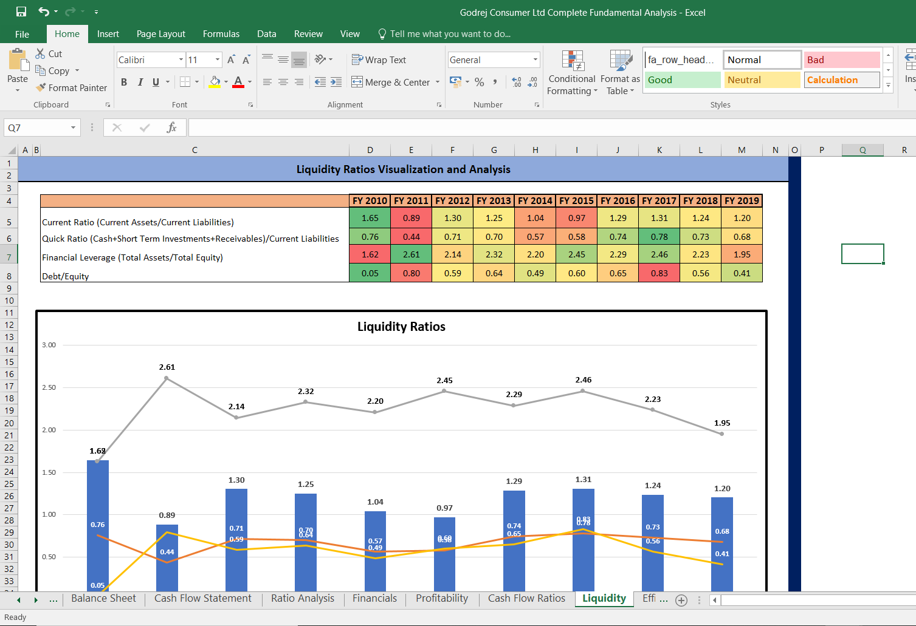
Task: Open the Ratio Analysis sheet tab
Action: click(x=303, y=599)
